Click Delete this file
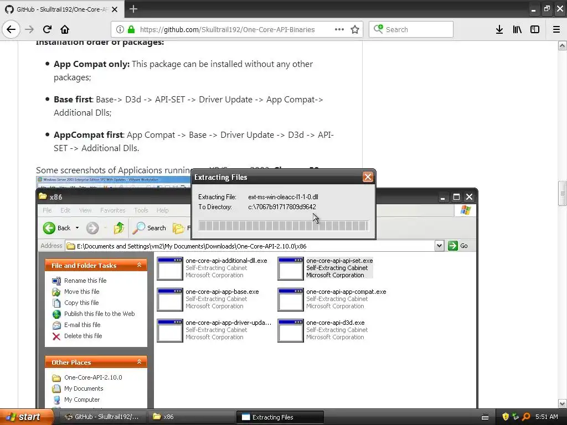Screen dimensions: 567x425 tap(83, 336)
